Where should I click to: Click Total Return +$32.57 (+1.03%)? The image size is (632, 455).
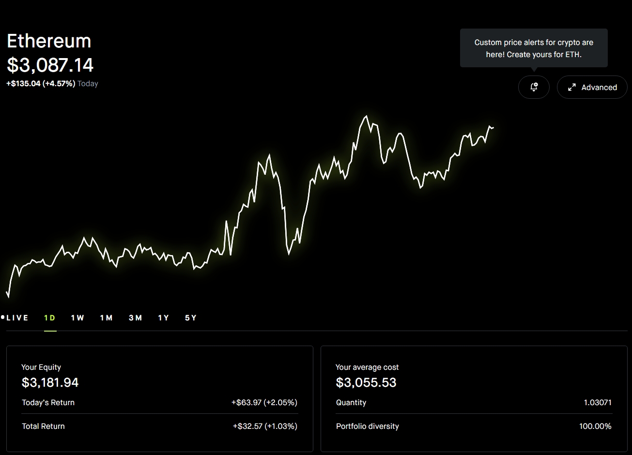pyautogui.click(x=265, y=426)
